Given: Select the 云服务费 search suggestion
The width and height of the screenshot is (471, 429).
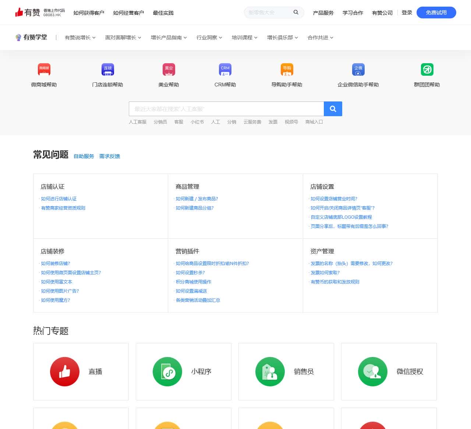Looking at the screenshot, I should [252, 122].
